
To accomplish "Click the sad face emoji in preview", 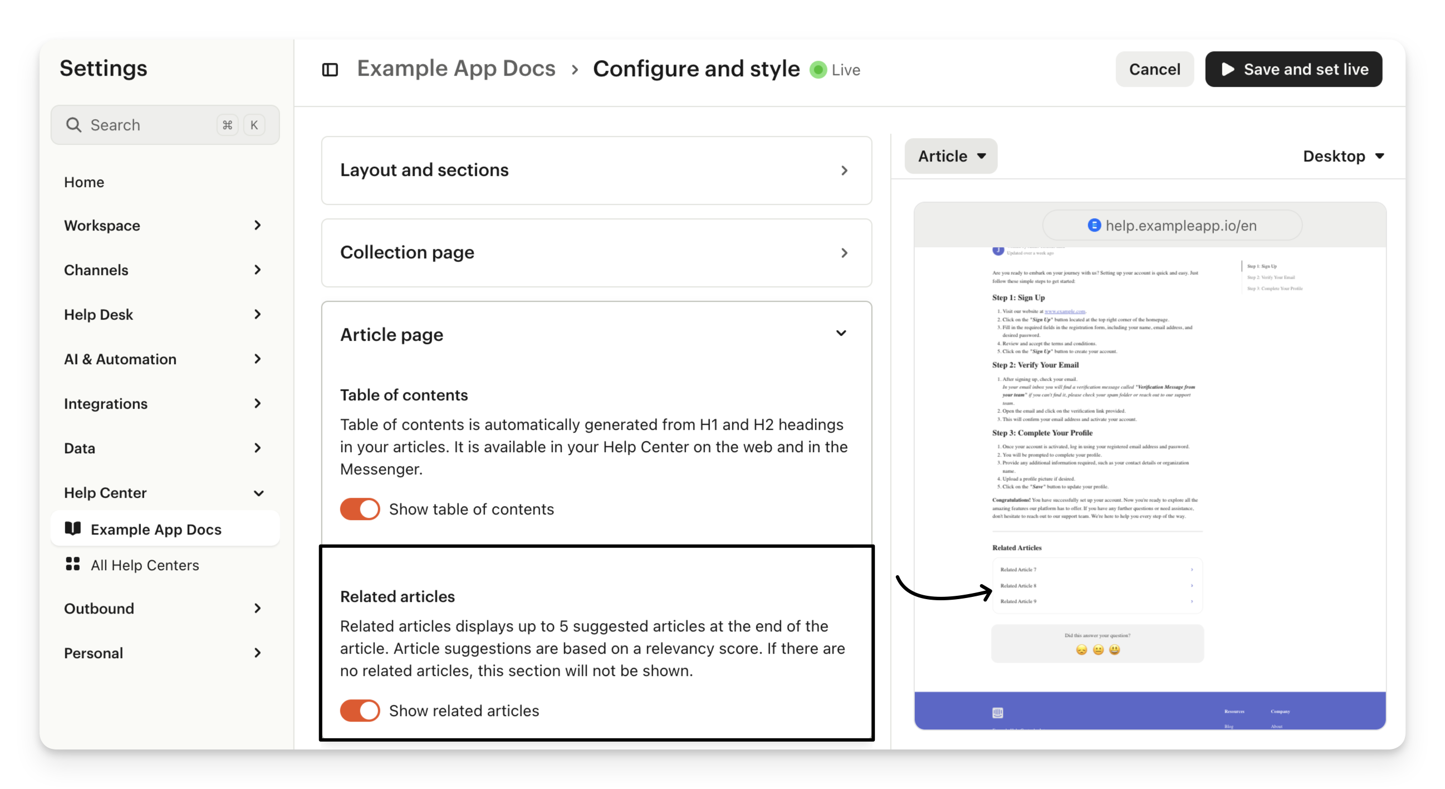I will tap(1081, 649).
